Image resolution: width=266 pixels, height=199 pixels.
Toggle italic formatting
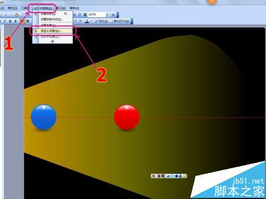pyautogui.click(x=5, y=21)
